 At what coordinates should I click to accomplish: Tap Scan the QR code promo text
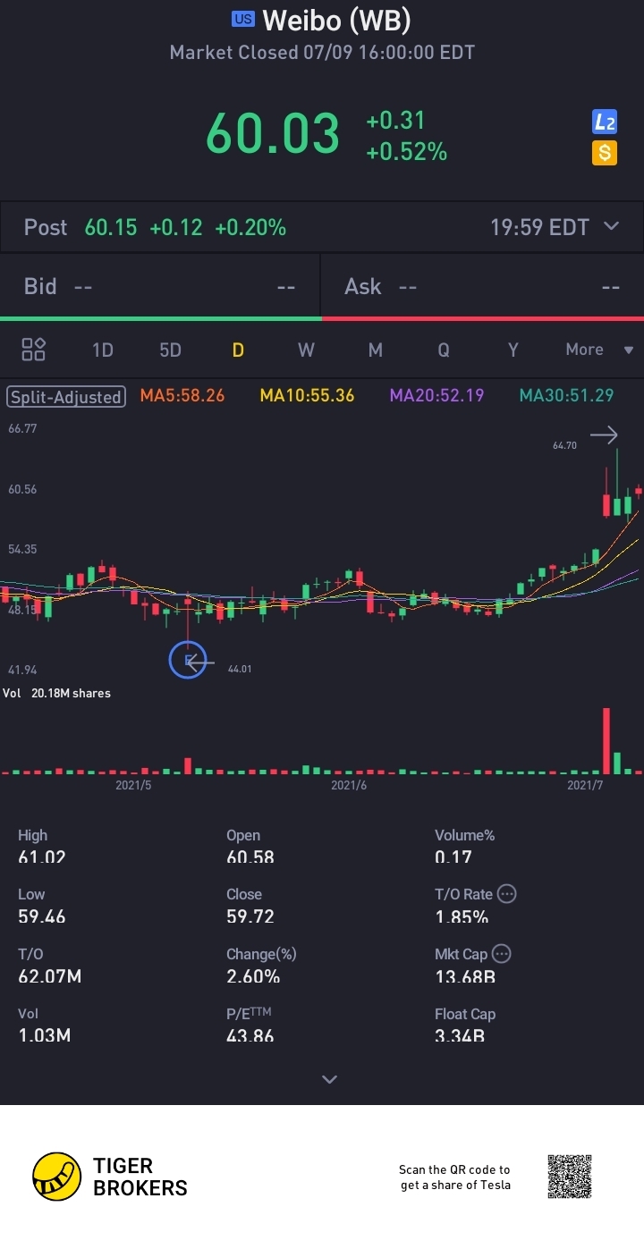pos(455,1177)
